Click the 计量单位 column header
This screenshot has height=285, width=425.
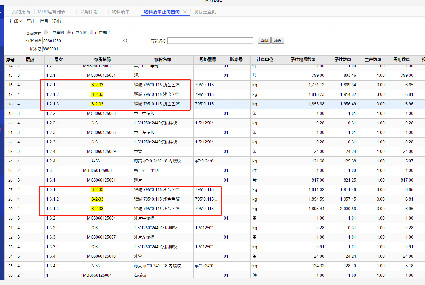pos(265,60)
